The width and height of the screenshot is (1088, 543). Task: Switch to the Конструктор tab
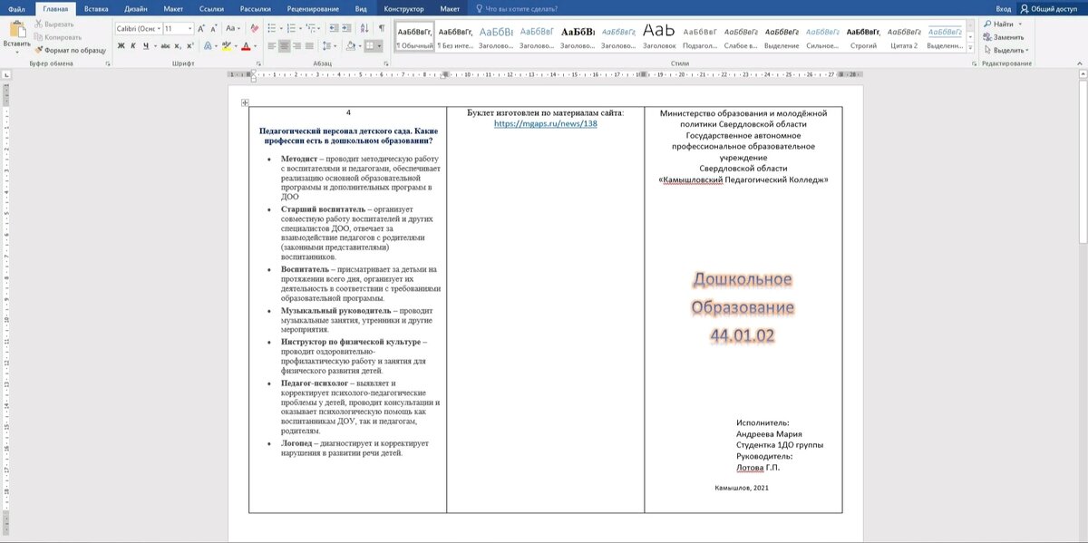[x=403, y=8]
